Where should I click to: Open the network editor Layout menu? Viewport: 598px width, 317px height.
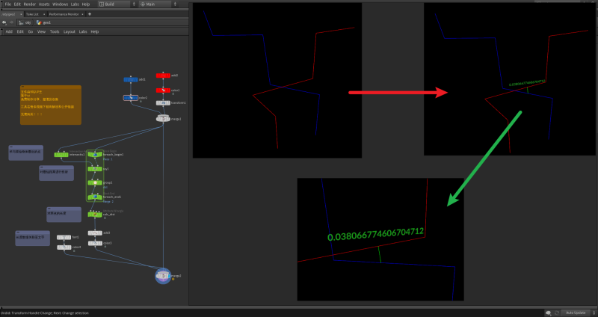[70, 31]
